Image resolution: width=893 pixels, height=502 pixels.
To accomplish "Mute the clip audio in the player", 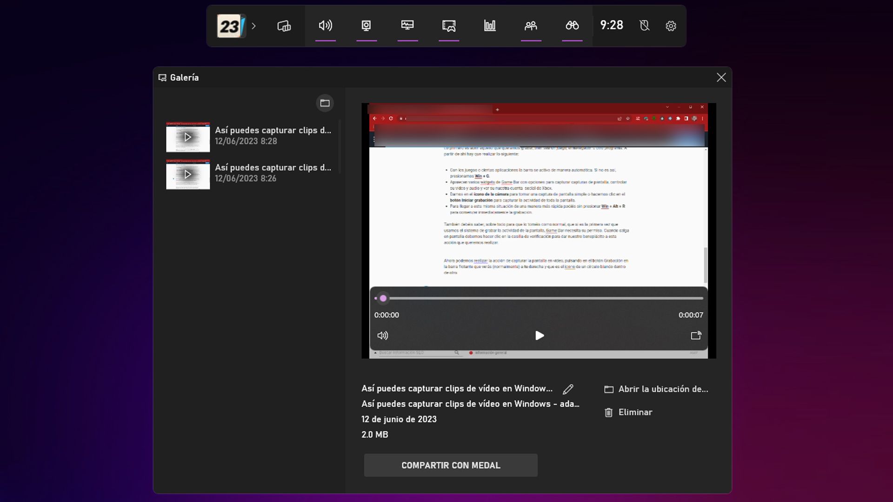I will click(x=383, y=335).
